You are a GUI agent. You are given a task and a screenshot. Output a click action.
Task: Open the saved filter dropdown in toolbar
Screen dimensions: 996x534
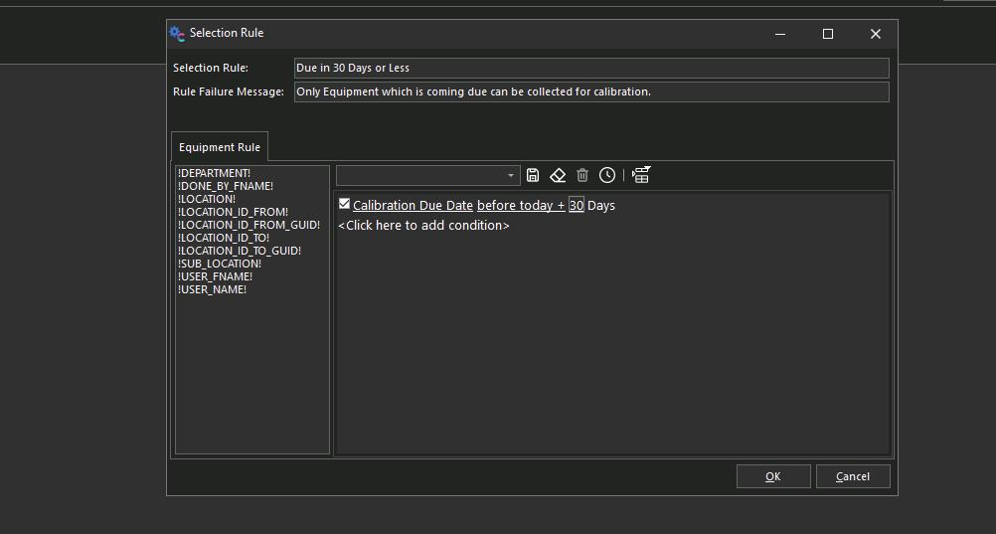click(511, 176)
